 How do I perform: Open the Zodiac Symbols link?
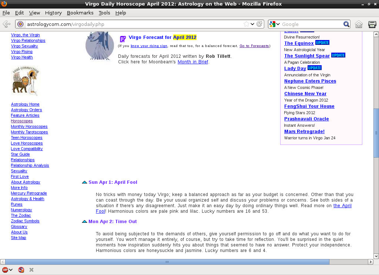[25, 221]
